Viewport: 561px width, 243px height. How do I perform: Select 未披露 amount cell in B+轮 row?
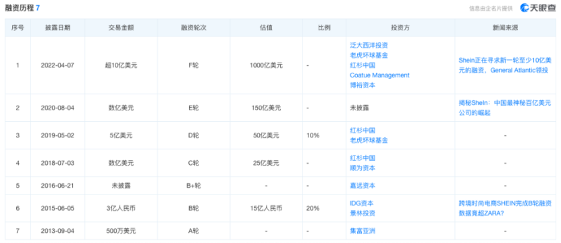pyautogui.click(x=121, y=186)
